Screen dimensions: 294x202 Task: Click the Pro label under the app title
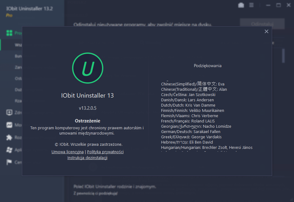click(x=9, y=15)
